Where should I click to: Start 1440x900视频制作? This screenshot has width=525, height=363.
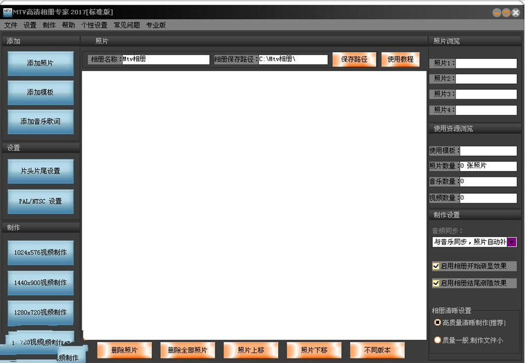point(40,282)
